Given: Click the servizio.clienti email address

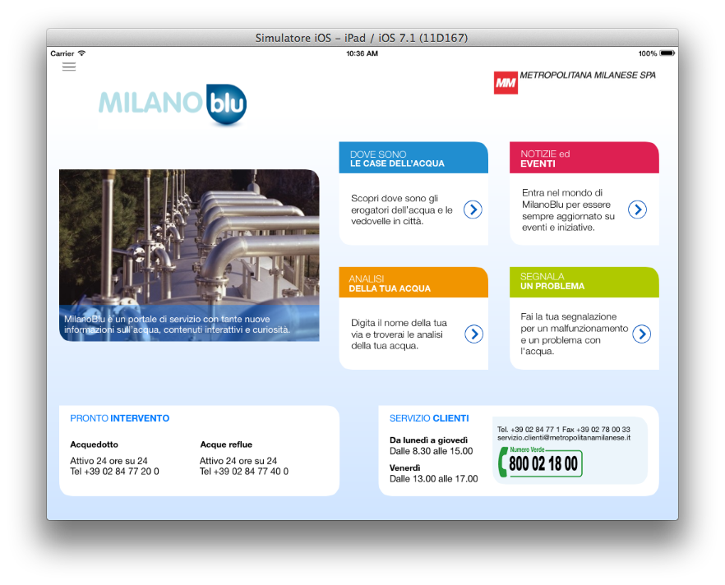Looking at the screenshot, I should [x=564, y=438].
